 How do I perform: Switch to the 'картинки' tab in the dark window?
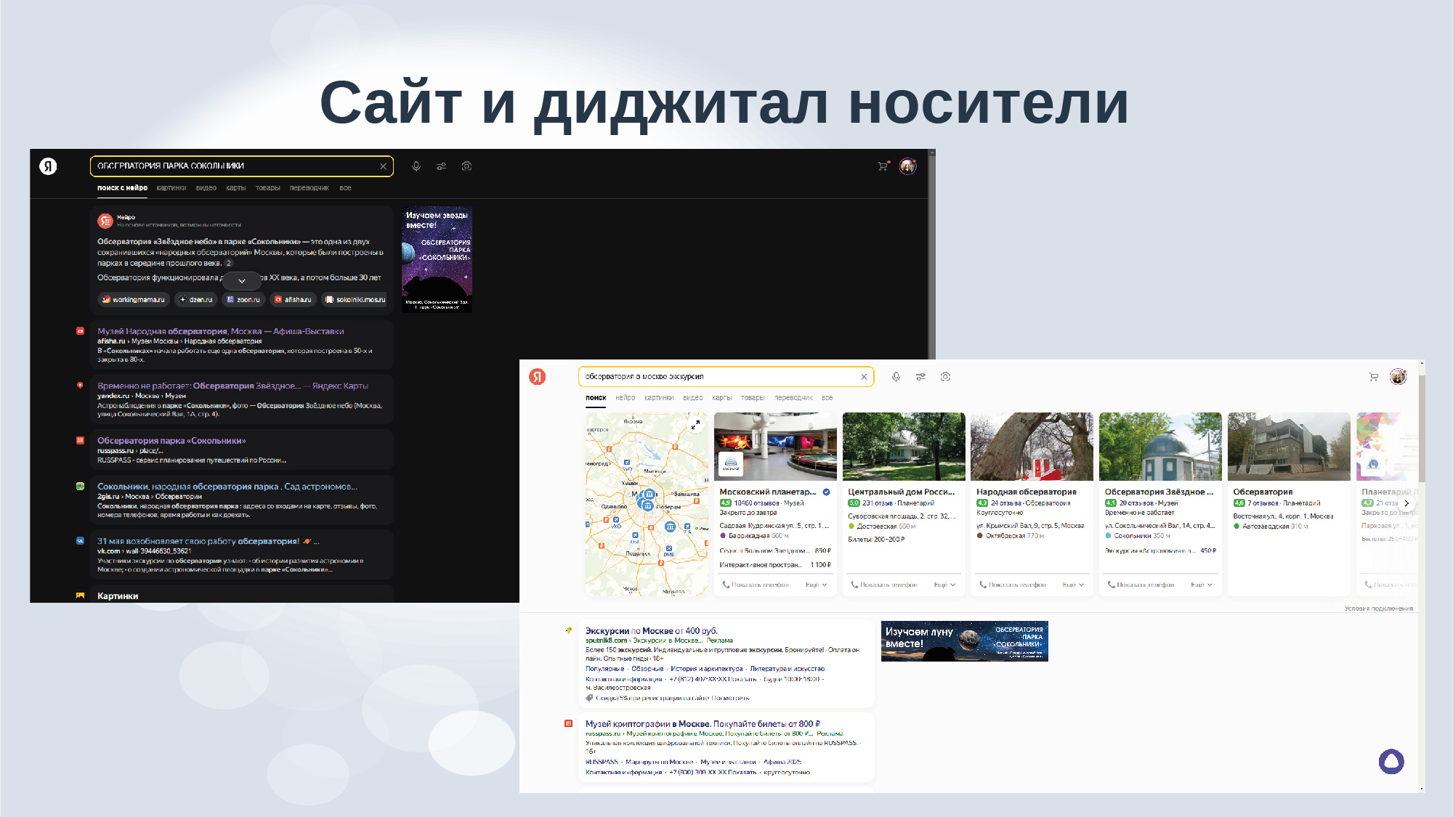coord(171,188)
